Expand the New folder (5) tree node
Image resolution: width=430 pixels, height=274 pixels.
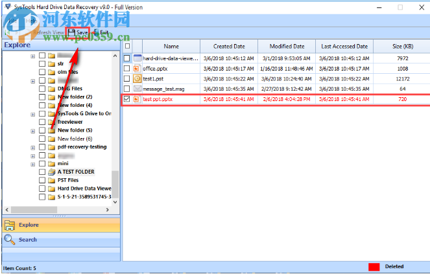point(33,131)
